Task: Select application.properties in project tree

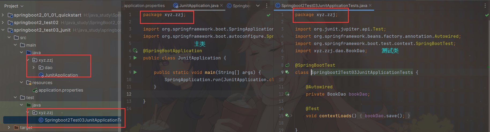Action: 61,90
